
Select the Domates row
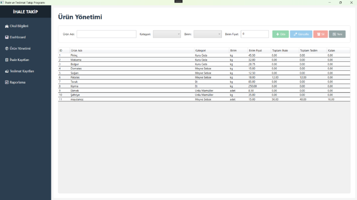click(x=204, y=69)
